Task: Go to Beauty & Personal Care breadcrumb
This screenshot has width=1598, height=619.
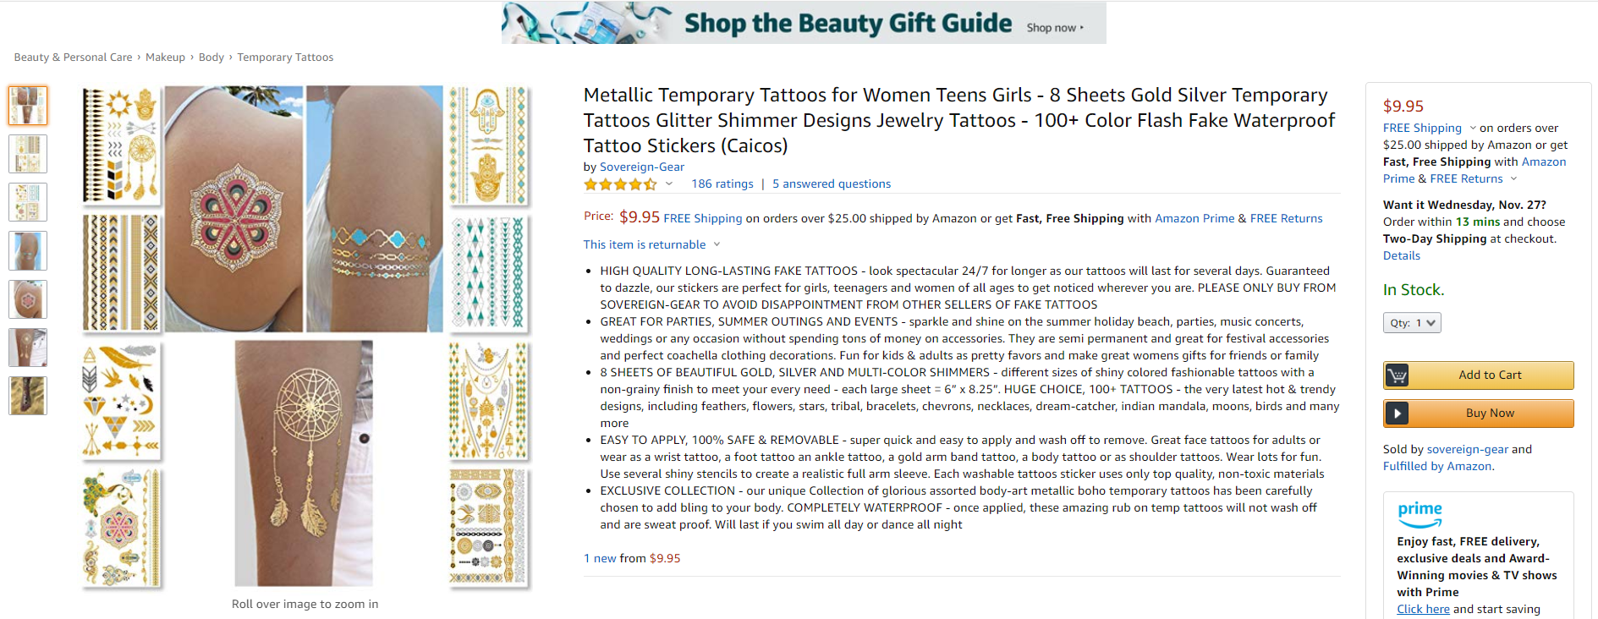Action: pos(73,58)
